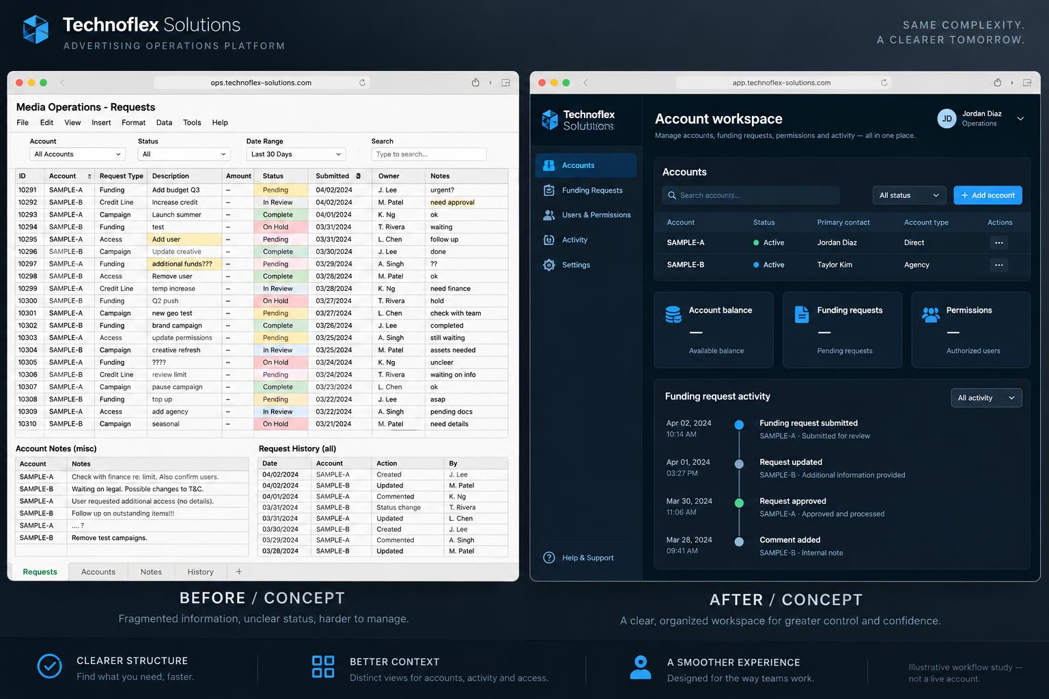Click back arrow in Account workspace window
Screen dimensions: 1049x699
pos(585,83)
